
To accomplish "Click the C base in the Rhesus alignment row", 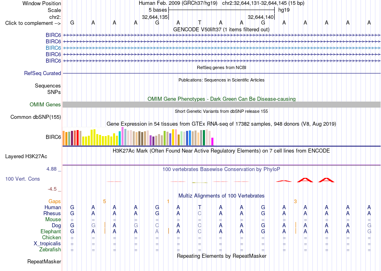I will point(199,213).
